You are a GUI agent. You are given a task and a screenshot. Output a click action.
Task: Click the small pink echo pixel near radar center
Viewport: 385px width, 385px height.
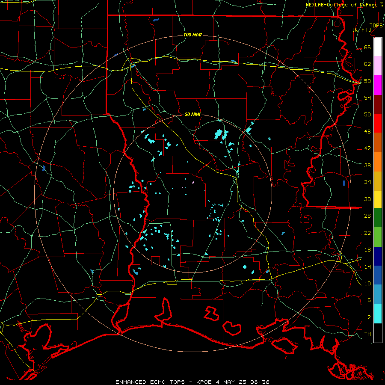(x=193, y=182)
